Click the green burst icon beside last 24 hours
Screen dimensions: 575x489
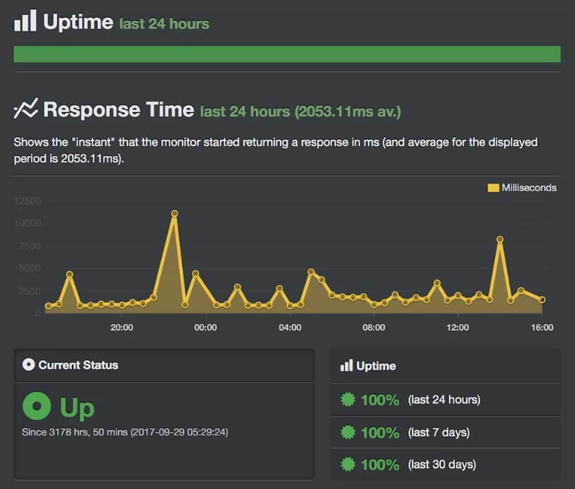347,399
